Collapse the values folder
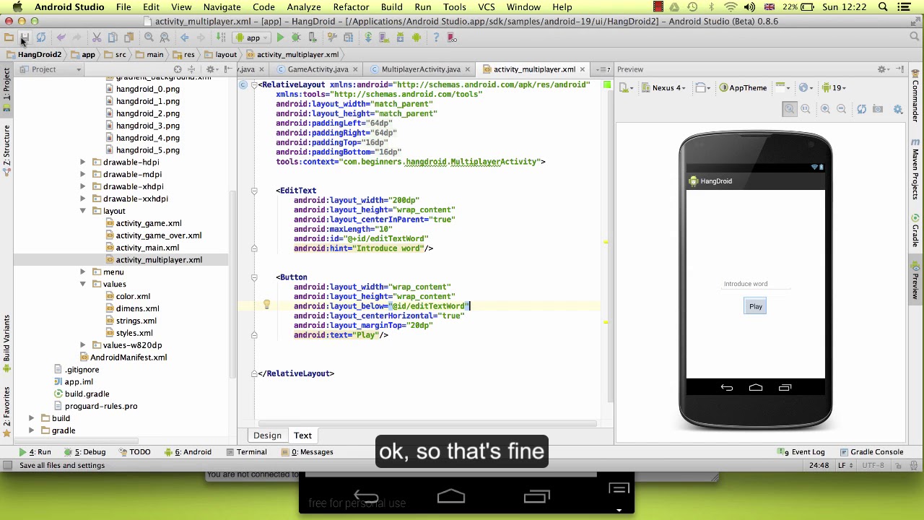The width and height of the screenshot is (924, 520). (83, 285)
